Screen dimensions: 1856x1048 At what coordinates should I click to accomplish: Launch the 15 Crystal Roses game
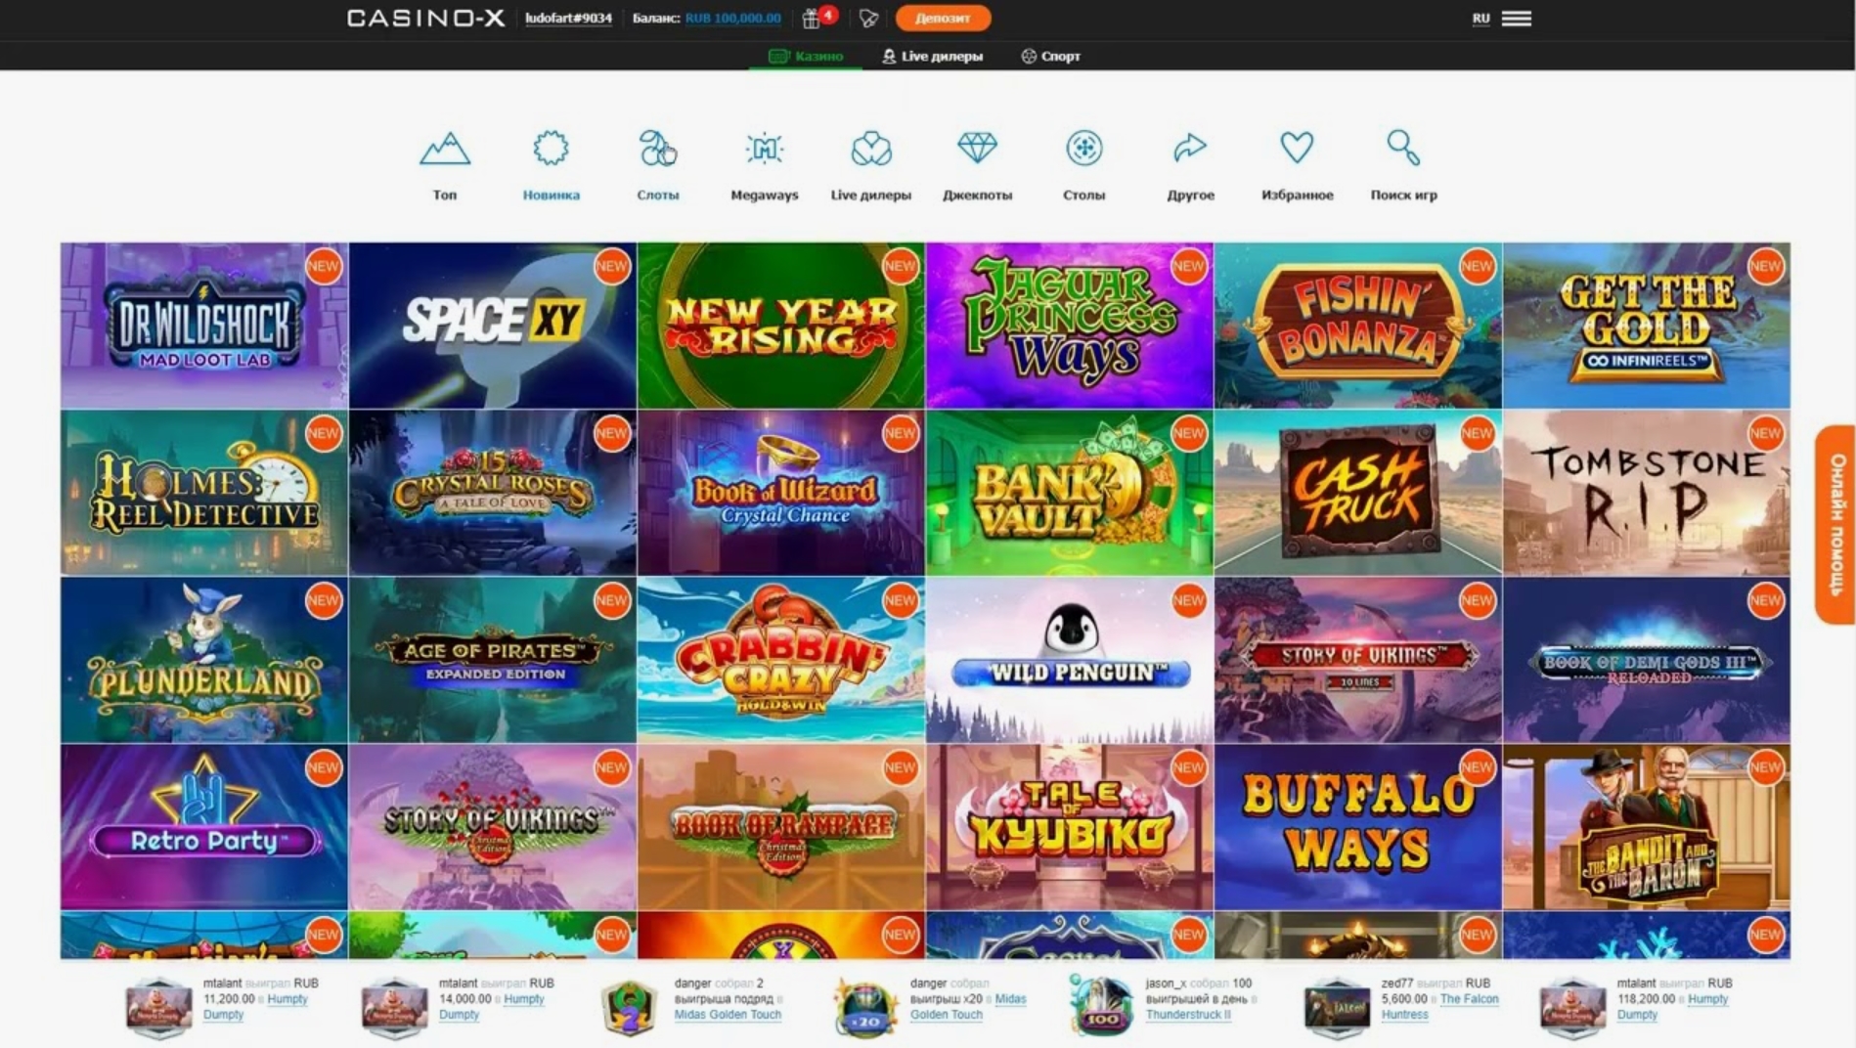[493, 493]
